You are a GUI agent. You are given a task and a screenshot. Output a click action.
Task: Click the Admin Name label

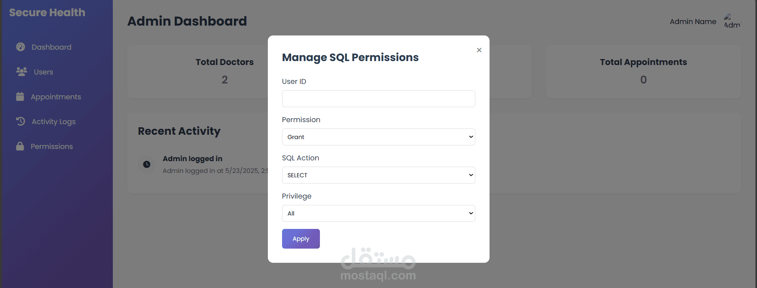point(693,22)
